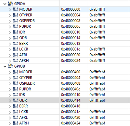The image size is (130, 126).
Task: Expand GPIOA OTYPER register
Action: point(10,15)
